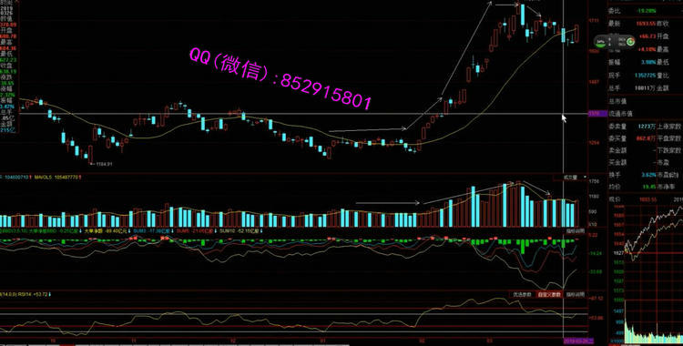Open 指标说明 beside the RSI panel
Image resolution: width=683 pixels, height=346 pixels.
pyautogui.click(x=575, y=295)
